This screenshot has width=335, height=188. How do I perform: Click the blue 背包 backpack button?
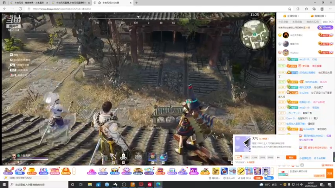coord(269,178)
